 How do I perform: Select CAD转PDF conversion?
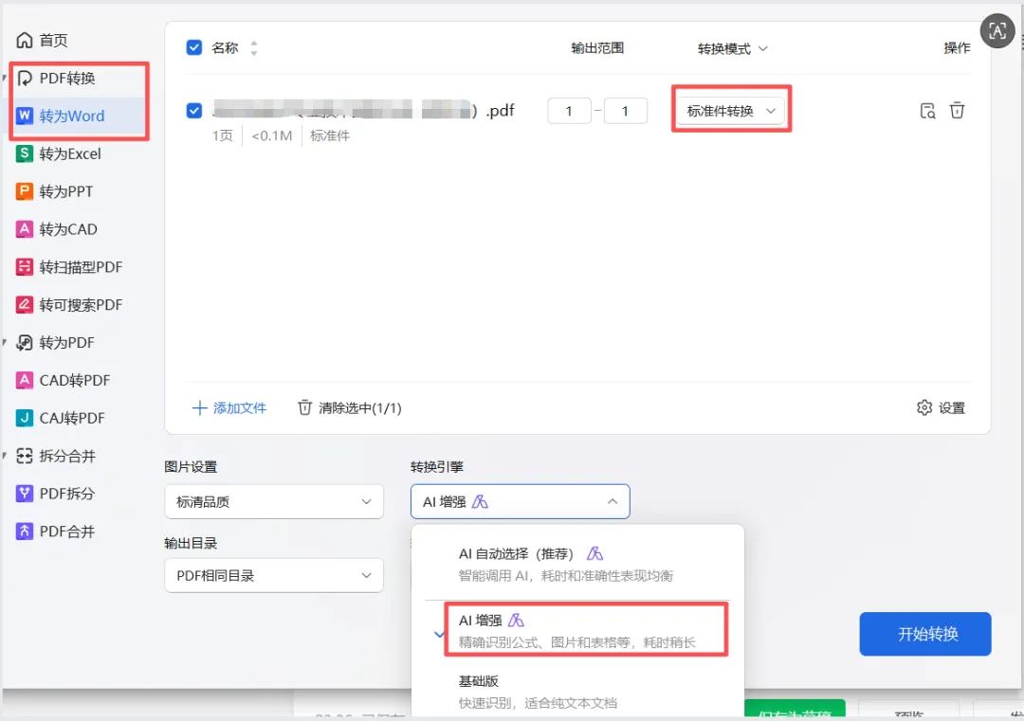coord(64,381)
